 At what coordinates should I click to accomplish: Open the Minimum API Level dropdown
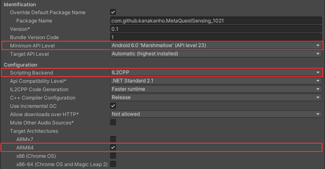pyautogui.click(x=215, y=45)
